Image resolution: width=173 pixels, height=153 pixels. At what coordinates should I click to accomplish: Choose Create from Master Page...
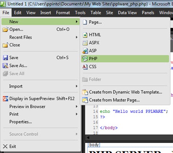[125, 100]
